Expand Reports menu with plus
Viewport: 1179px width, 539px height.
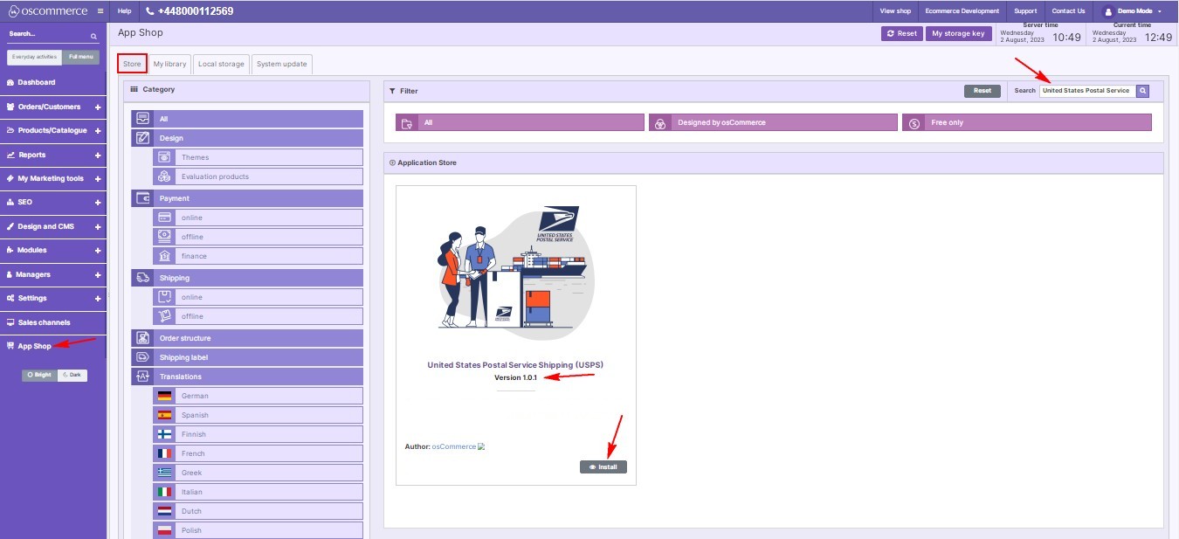[98, 155]
